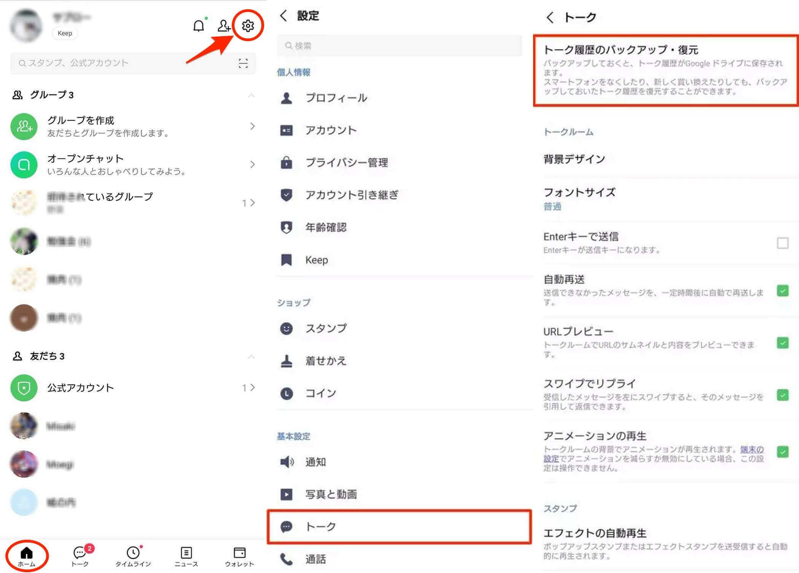
Task: Select the スタンプ shop icon
Action: 286,328
